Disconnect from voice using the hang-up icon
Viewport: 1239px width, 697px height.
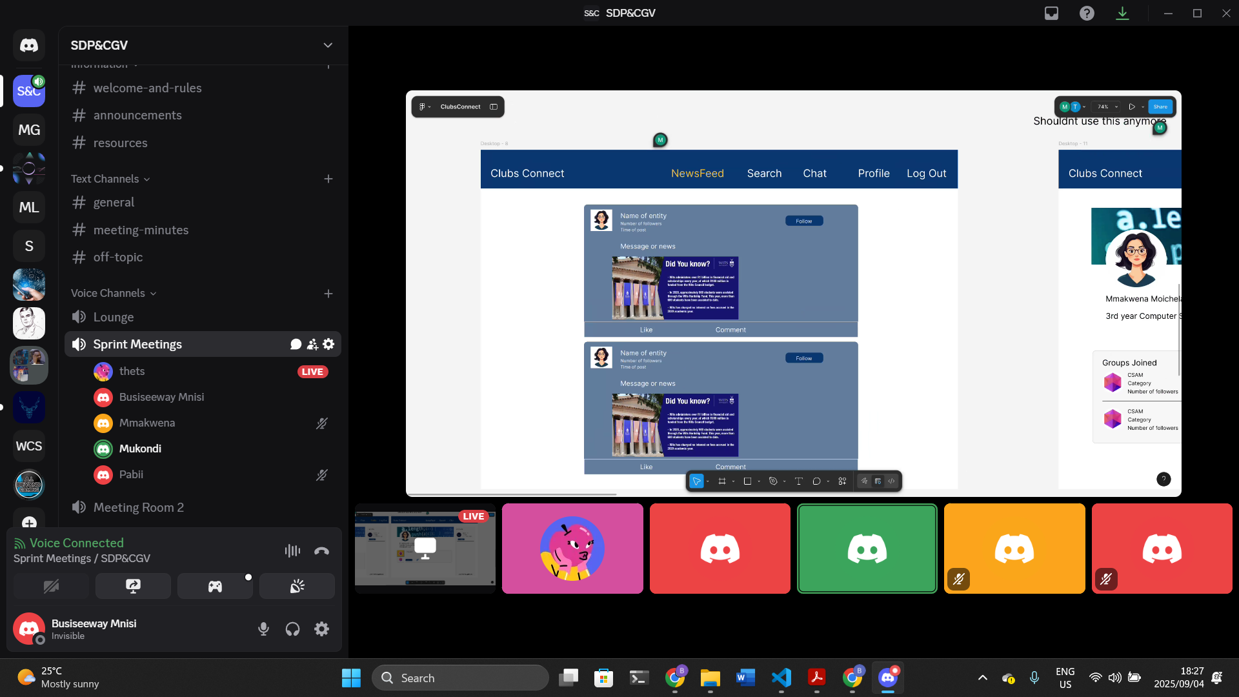tap(321, 551)
